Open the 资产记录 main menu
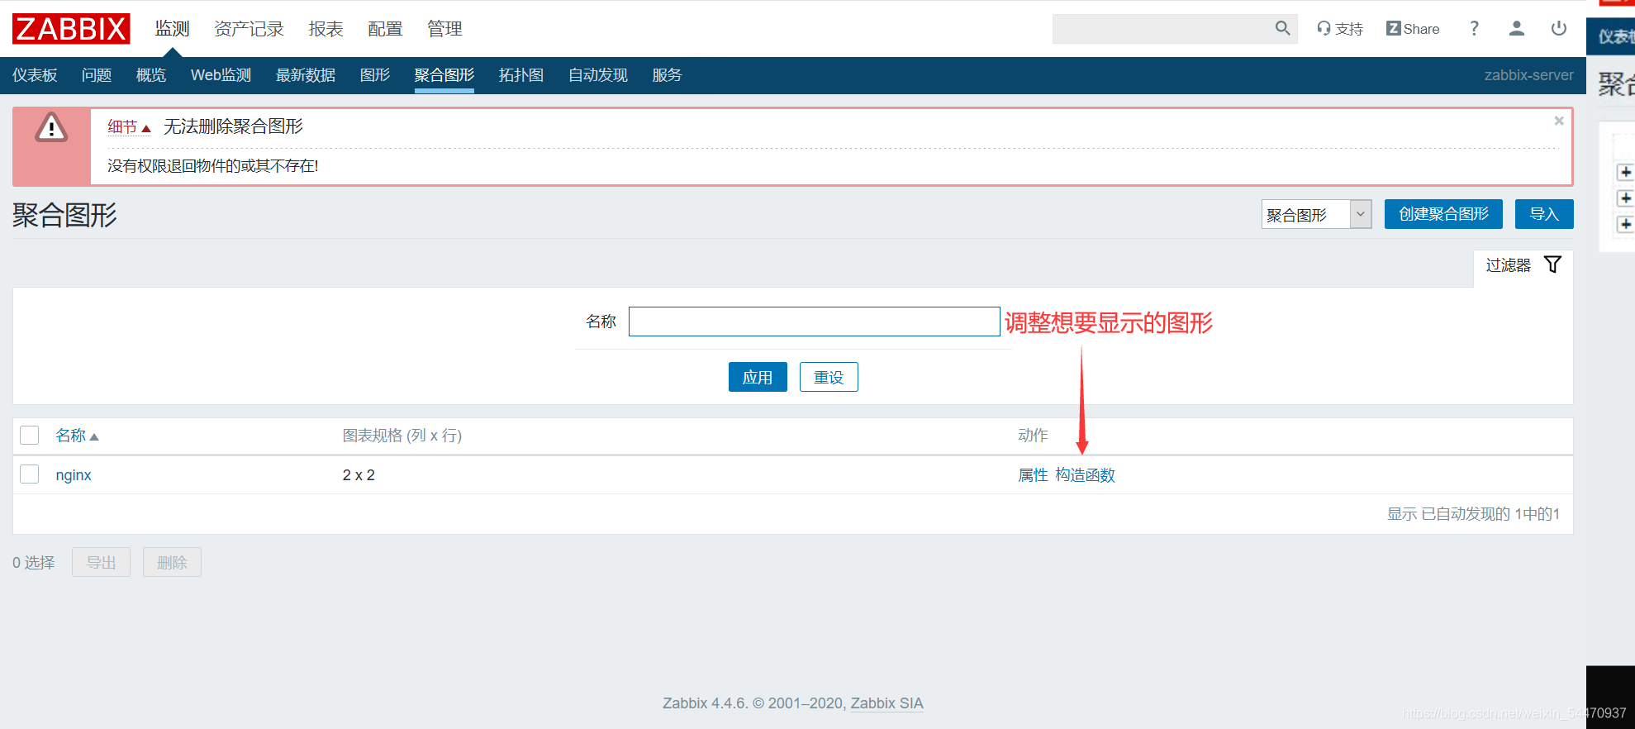 249,29
